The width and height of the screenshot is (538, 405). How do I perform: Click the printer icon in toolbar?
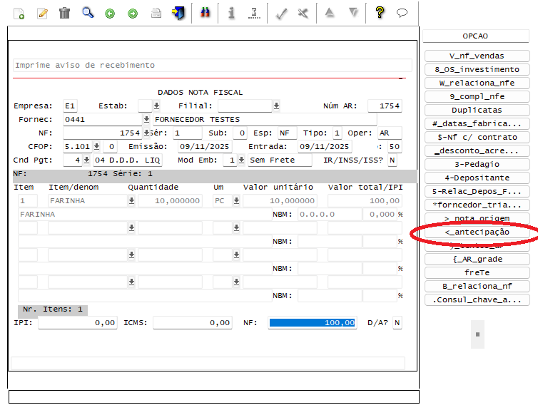[156, 14]
